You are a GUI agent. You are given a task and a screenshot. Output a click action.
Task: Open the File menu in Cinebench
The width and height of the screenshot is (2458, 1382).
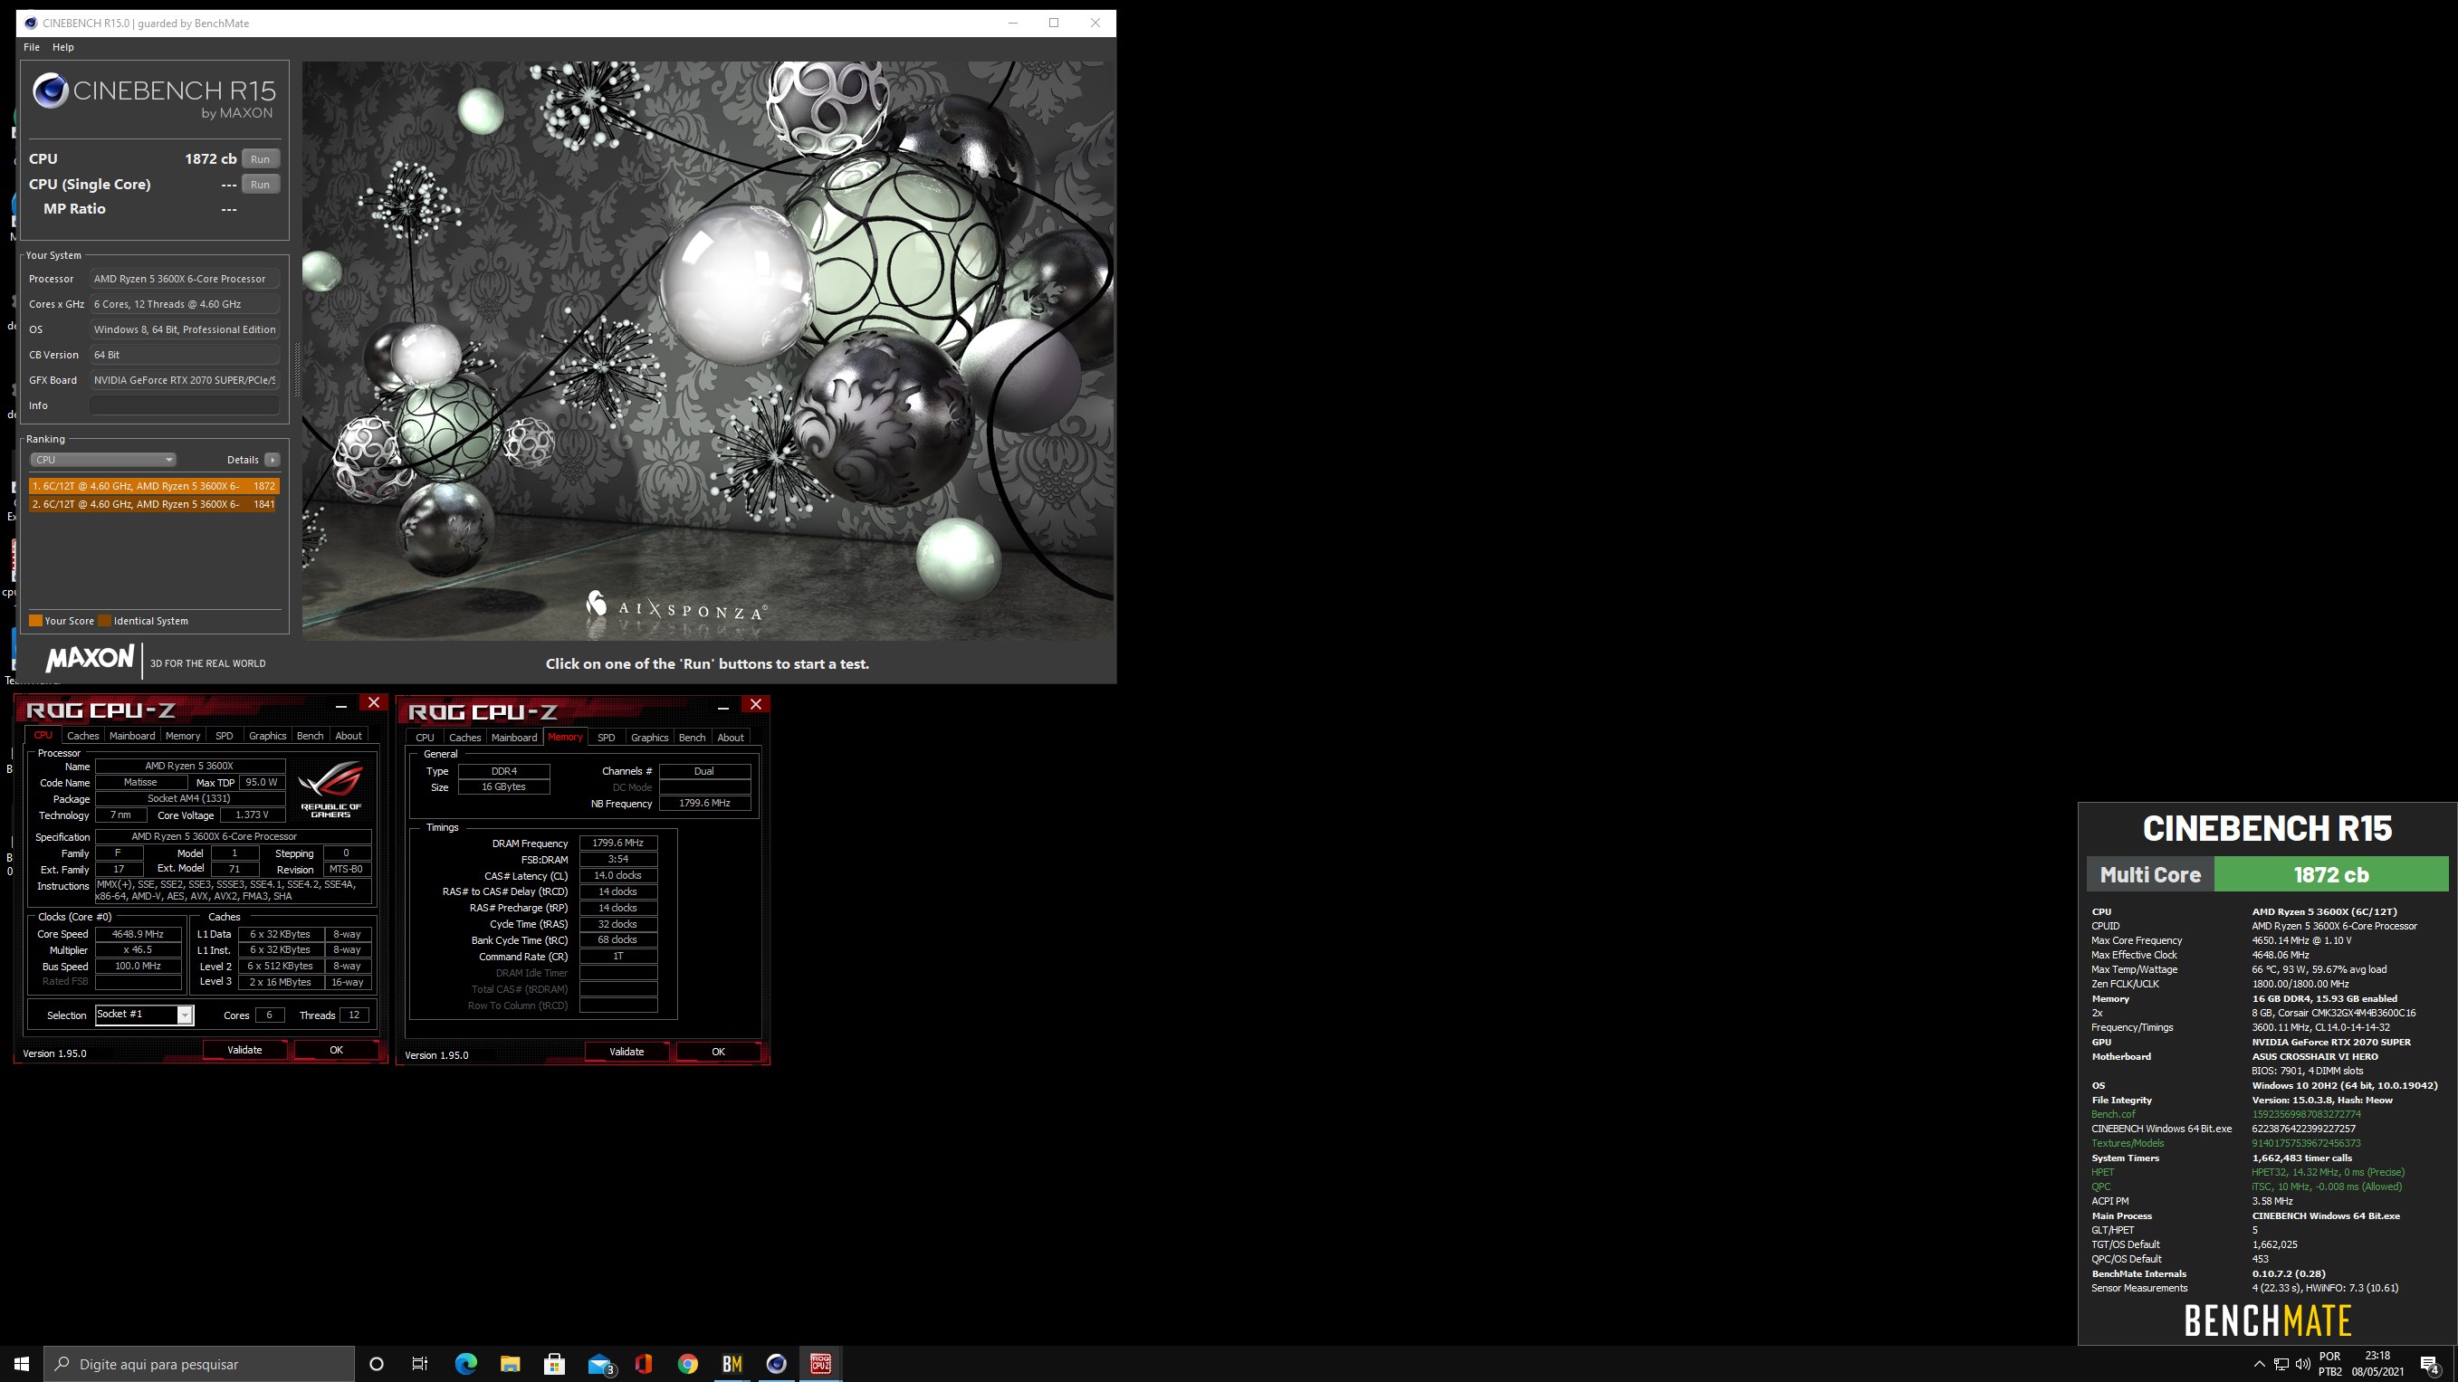[32, 47]
